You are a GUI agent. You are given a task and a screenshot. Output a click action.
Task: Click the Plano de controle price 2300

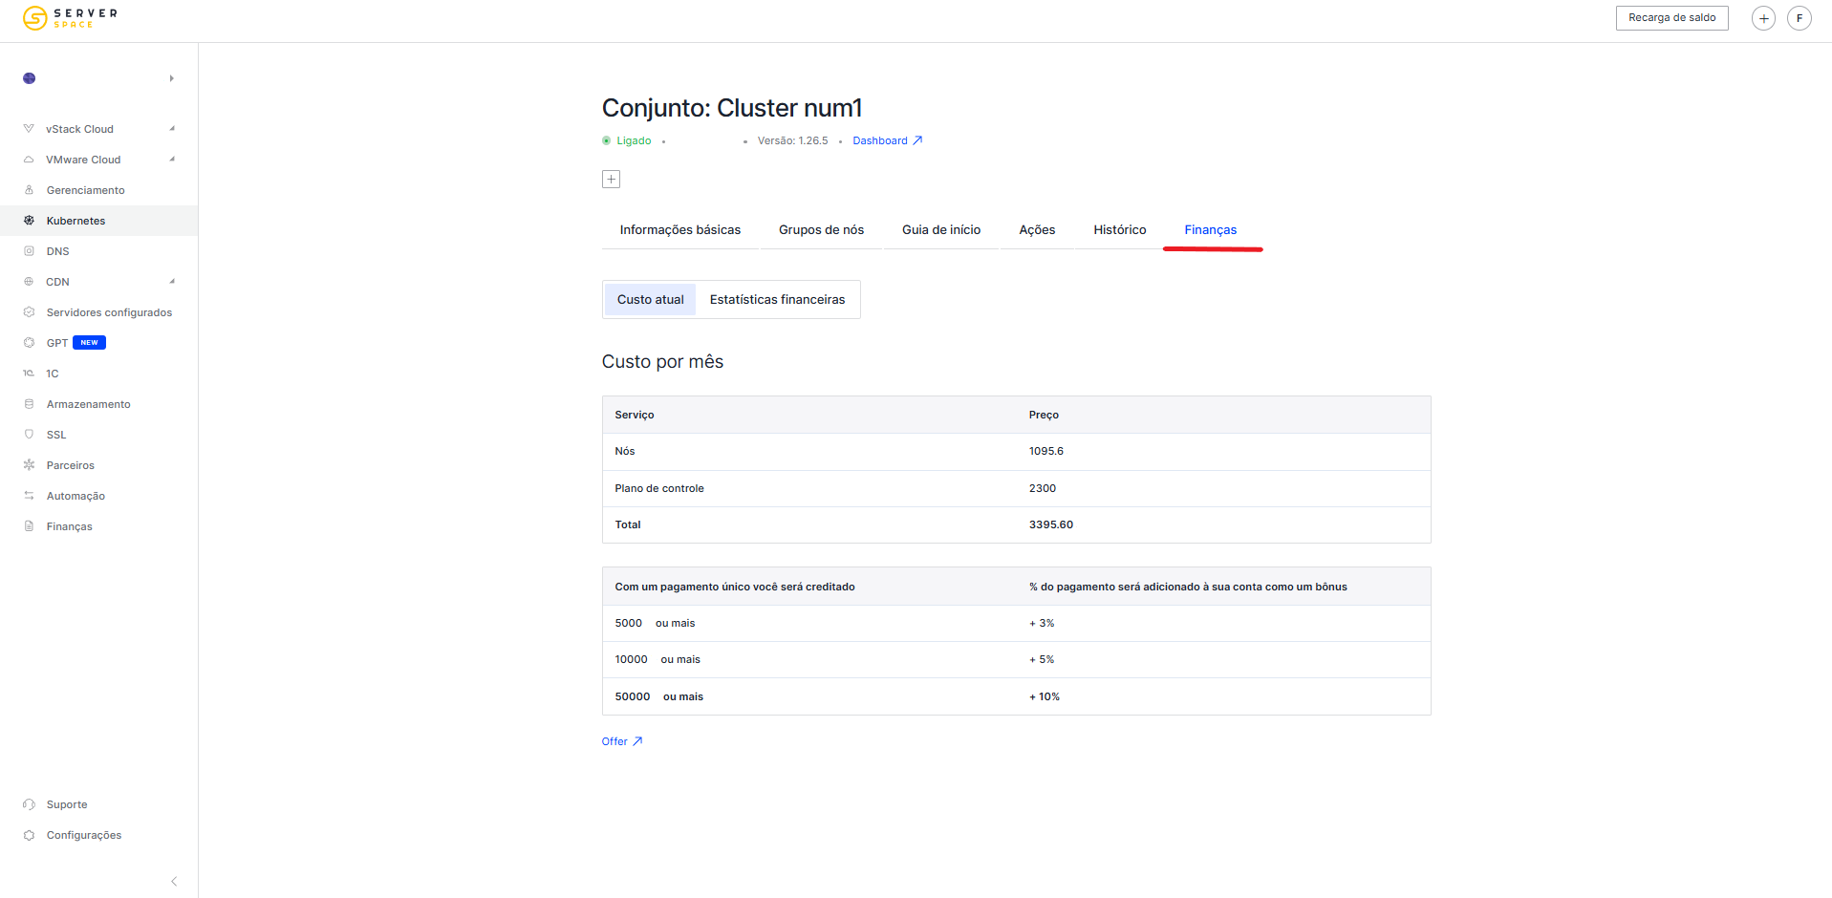tap(1043, 488)
